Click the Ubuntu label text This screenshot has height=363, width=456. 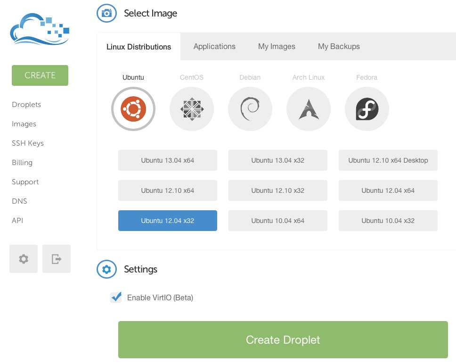click(133, 77)
